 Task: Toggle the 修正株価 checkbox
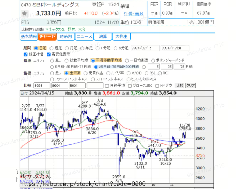pyautogui.click(x=26, y=55)
